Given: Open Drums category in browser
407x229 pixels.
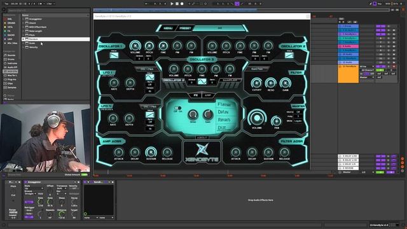Looking at the screenshot, I should (x=10, y=59).
